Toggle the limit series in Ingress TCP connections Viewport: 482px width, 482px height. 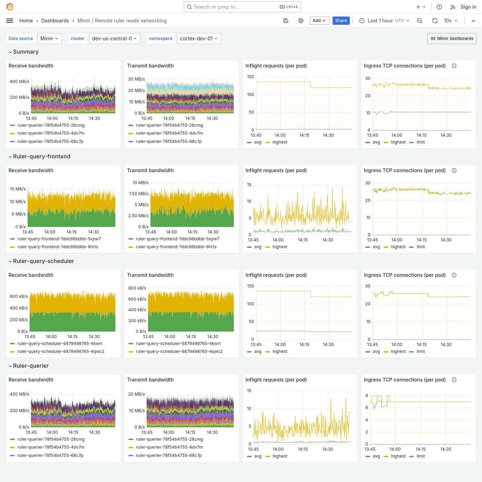point(421,142)
